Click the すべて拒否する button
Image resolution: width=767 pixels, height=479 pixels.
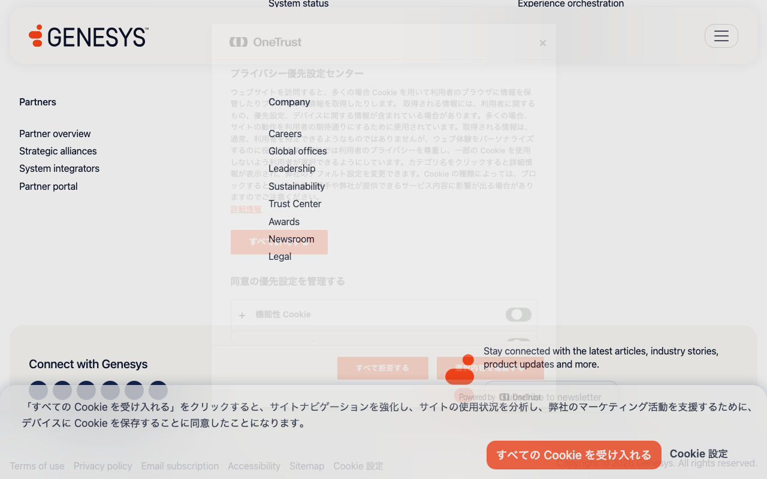(383, 368)
